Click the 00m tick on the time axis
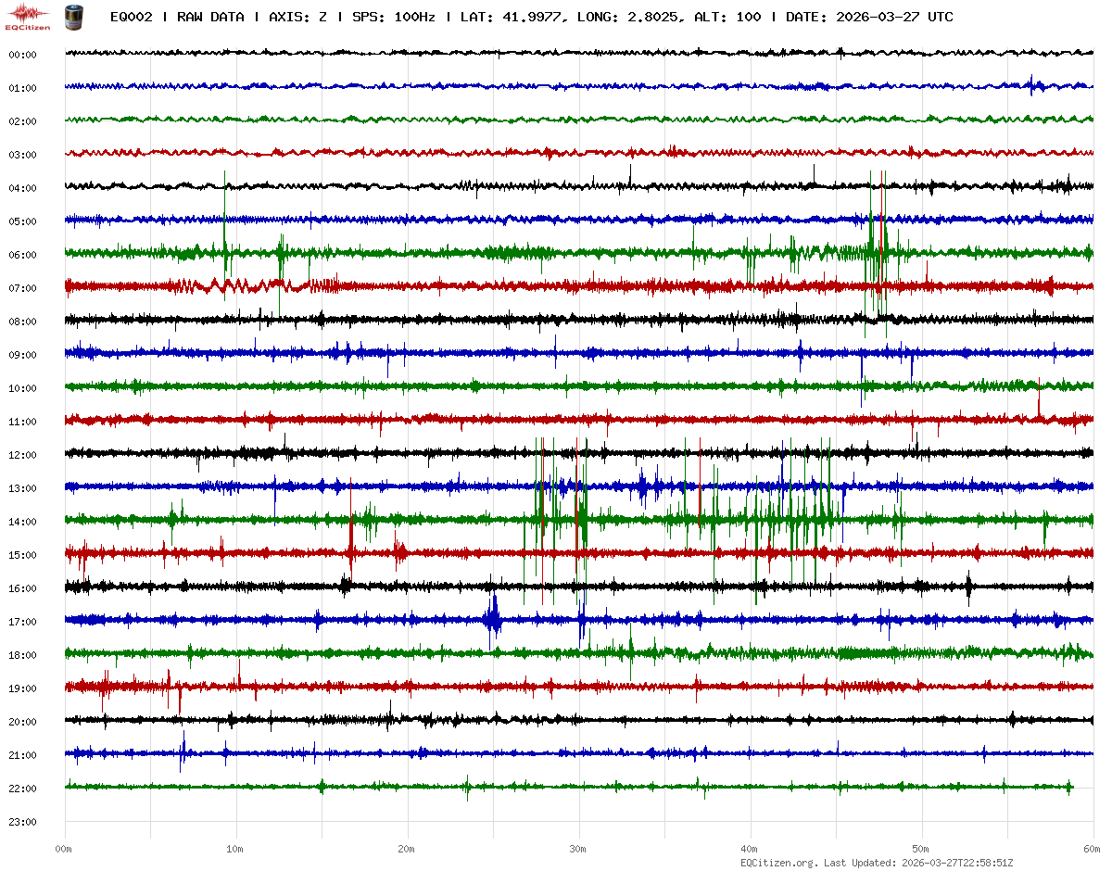 (65, 849)
